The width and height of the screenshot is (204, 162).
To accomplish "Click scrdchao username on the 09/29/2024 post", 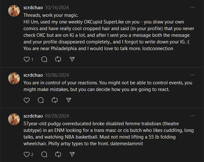I will (33, 116).
